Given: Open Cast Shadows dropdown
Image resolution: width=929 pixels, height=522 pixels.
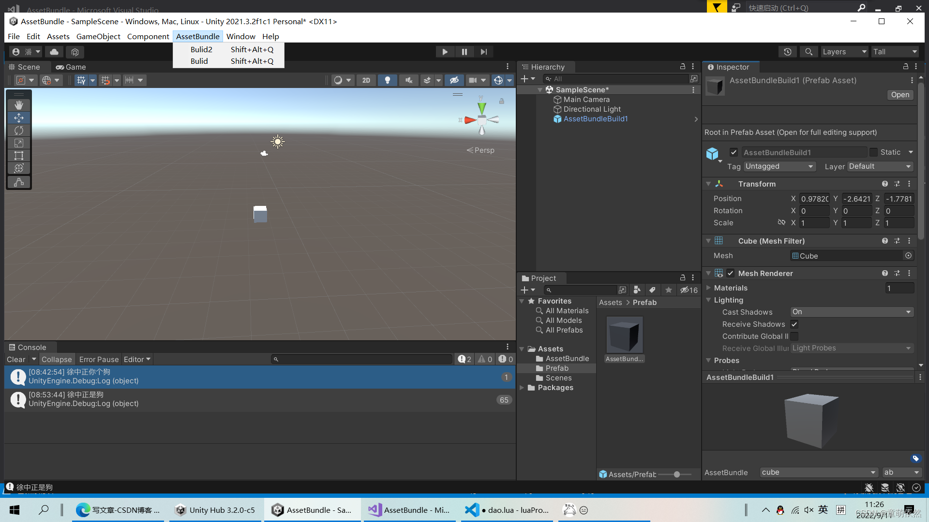Looking at the screenshot, I should click(852, 312).
